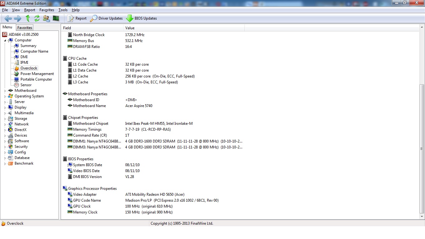This screenshot has height=239, width=425.
Task: Open the Report menu in the menu bar
Action: (x=30, y=10)
